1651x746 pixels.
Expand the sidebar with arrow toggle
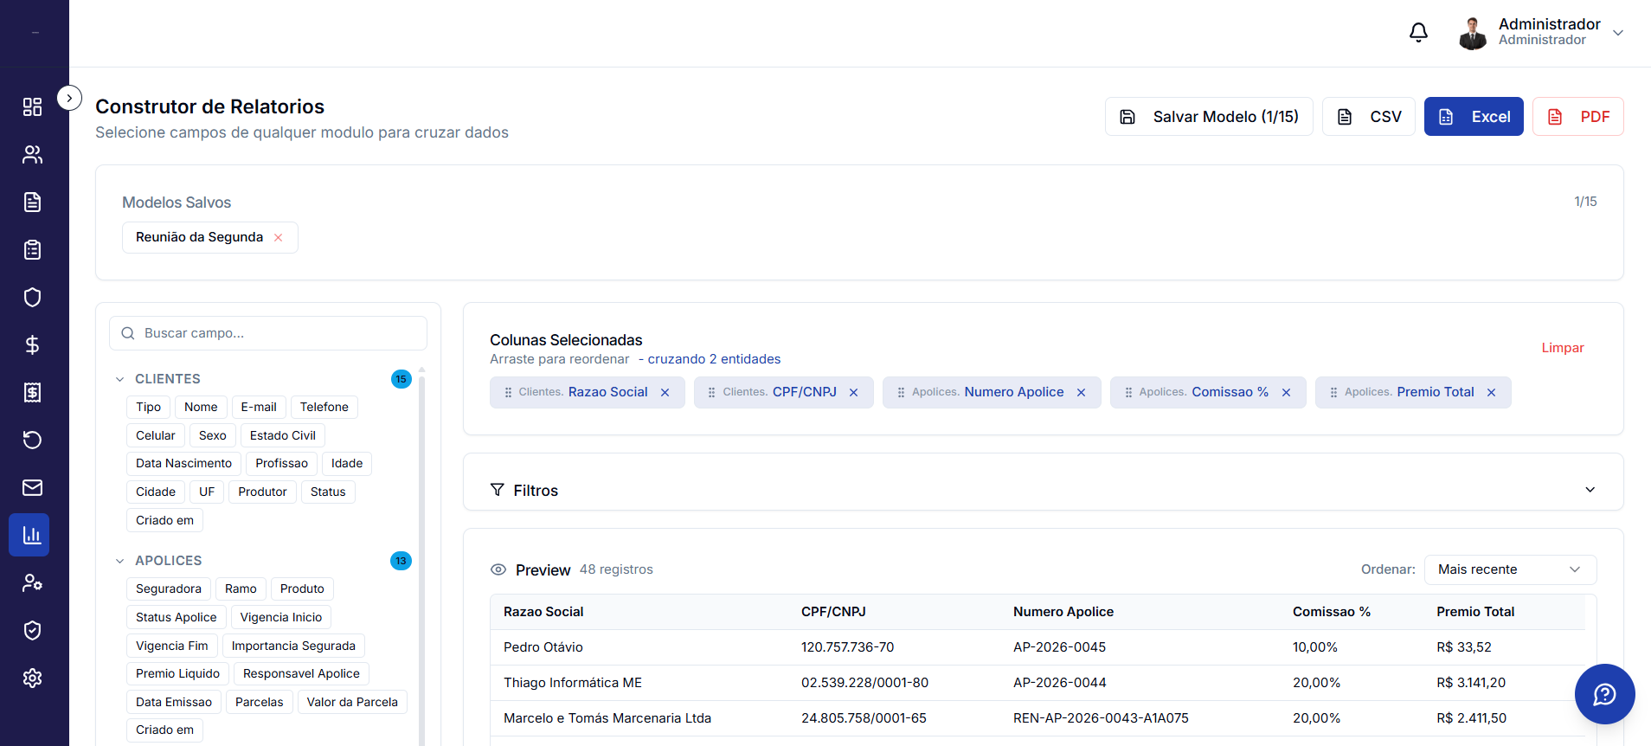(69, 98)
